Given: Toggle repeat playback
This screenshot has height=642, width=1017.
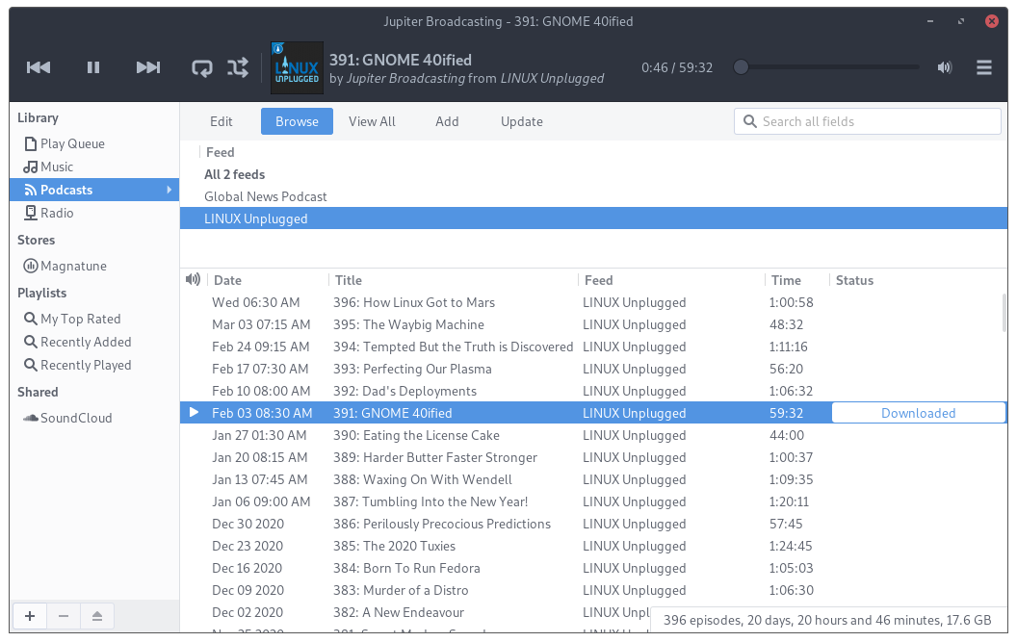Looking at the screenshot, I should tap(201, 67).
